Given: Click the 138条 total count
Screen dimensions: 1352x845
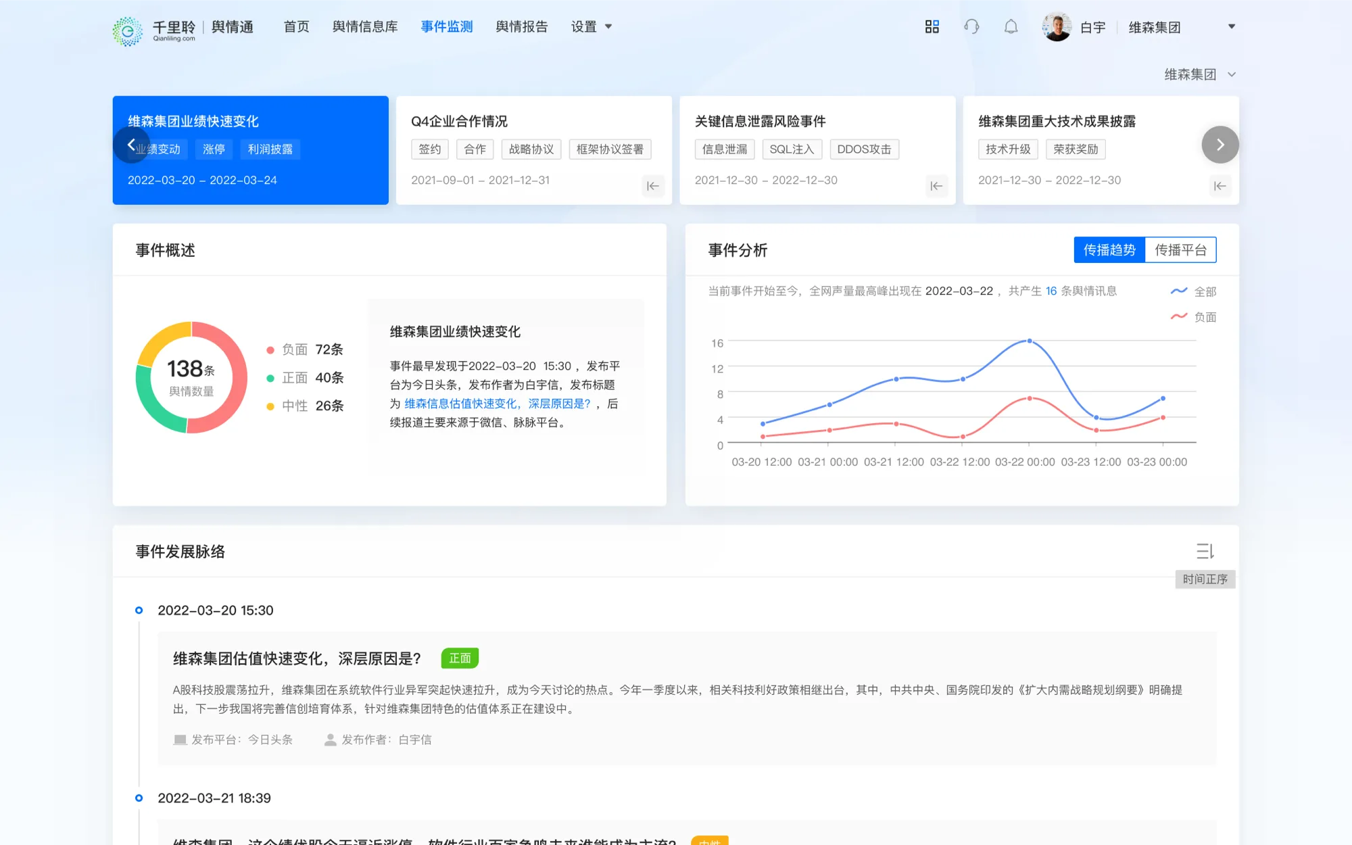Looking at the screenshot, I should 191,369.
